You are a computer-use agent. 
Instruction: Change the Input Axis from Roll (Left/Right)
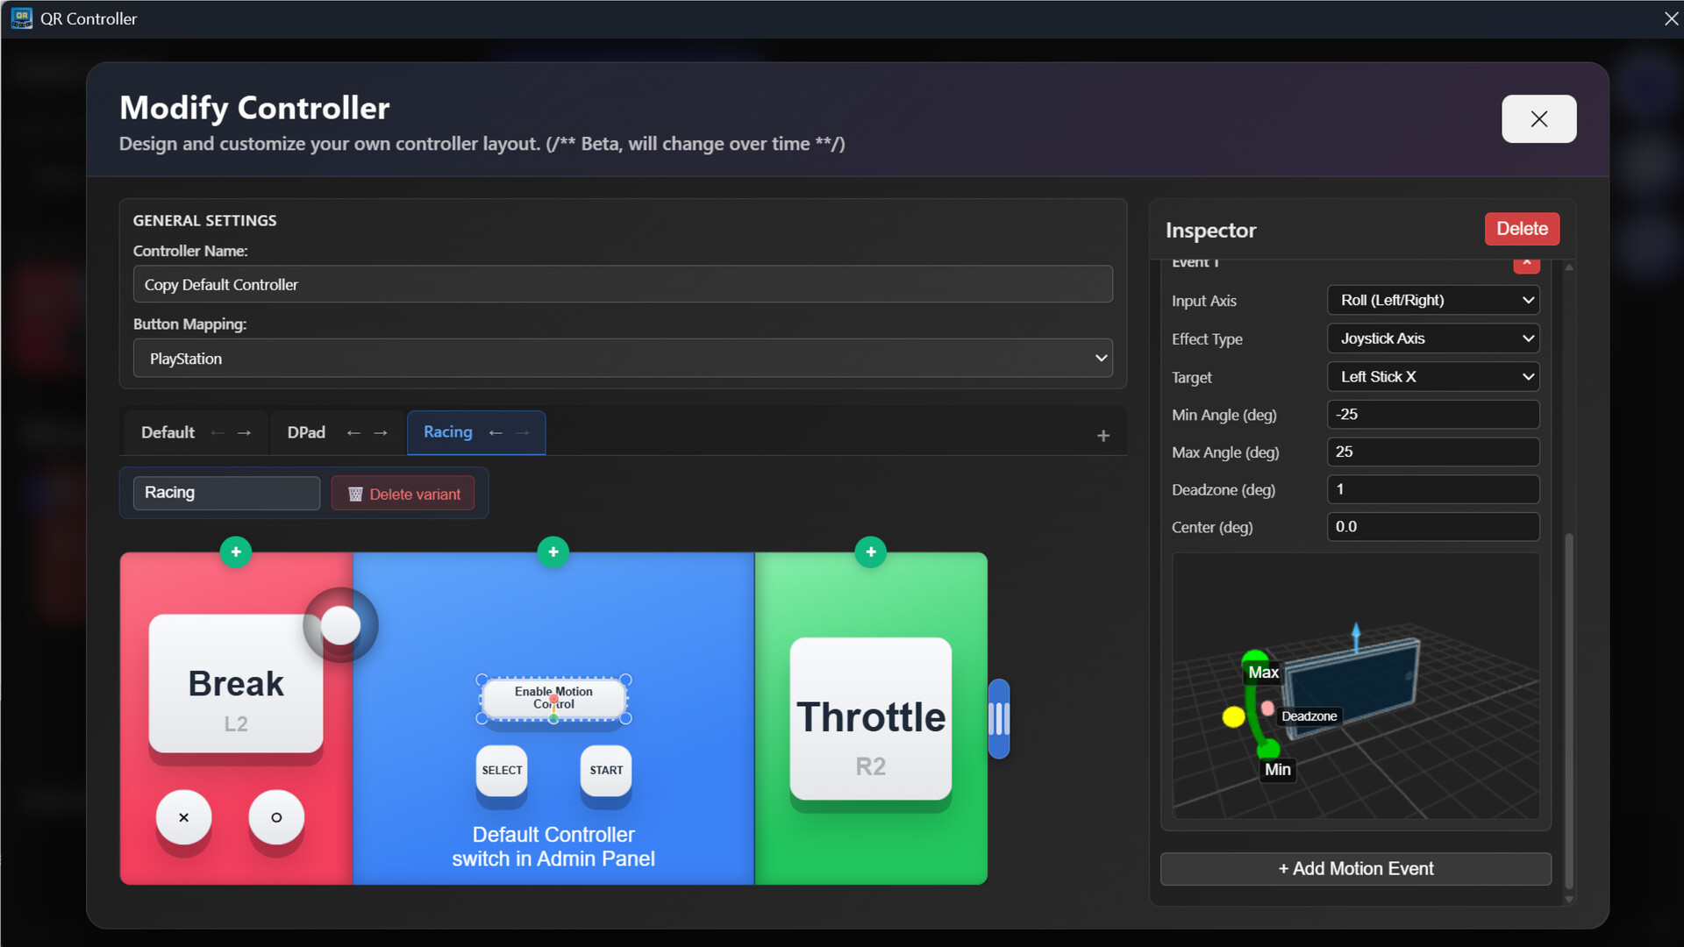tap(1433, 300)
